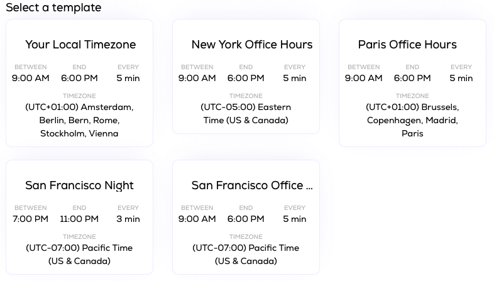Click Eastern Time (US & Canada) timezone text
Image resolution: width=494 pixels, height=281 pixels.
pos(246,114)
